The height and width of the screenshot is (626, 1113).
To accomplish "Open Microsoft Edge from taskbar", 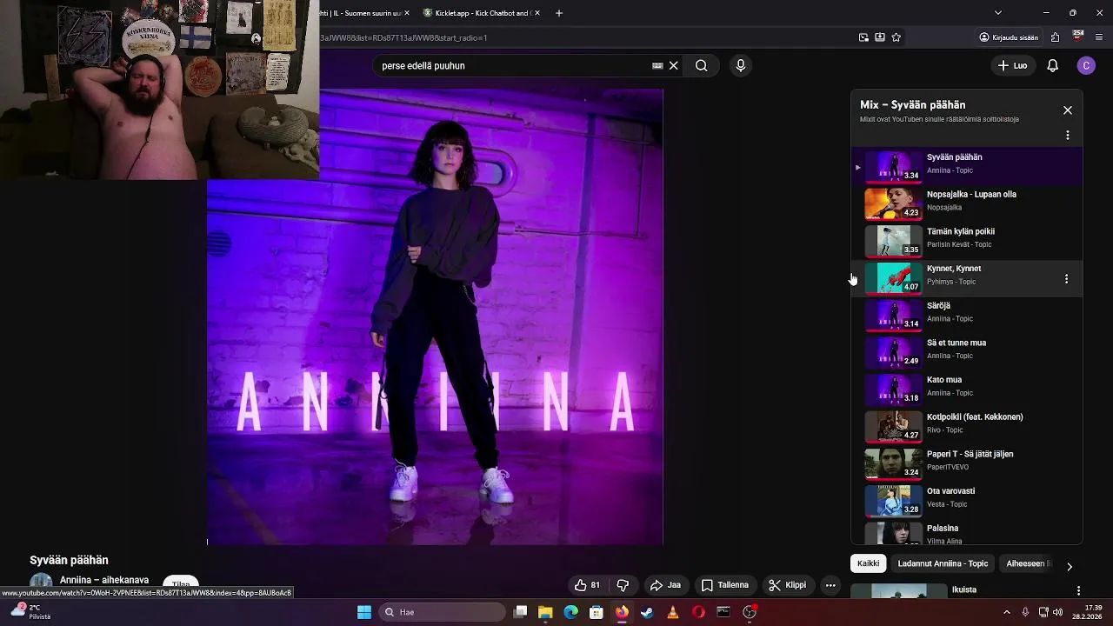I will [x=570, y=612].
